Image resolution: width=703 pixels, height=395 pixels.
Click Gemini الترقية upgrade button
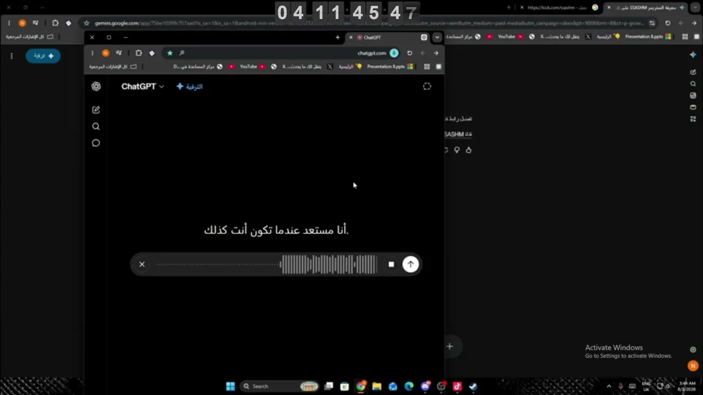(43, 56)
